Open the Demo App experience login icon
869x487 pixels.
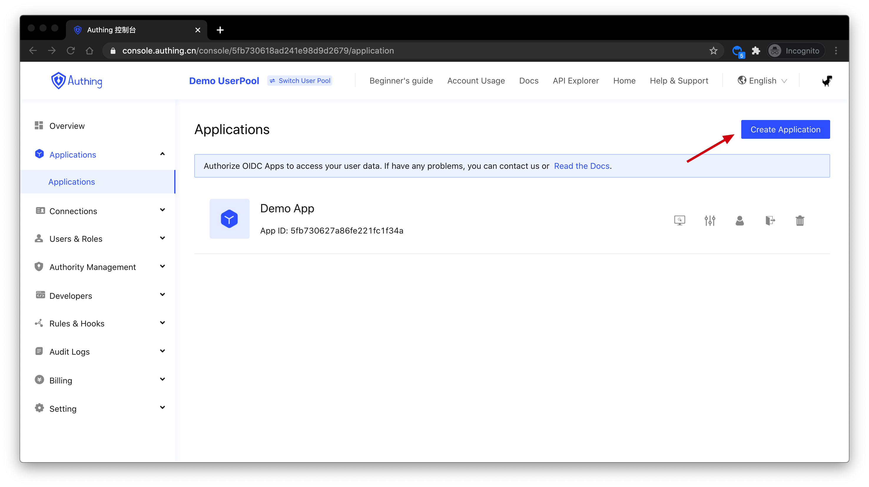pos(679,220)
